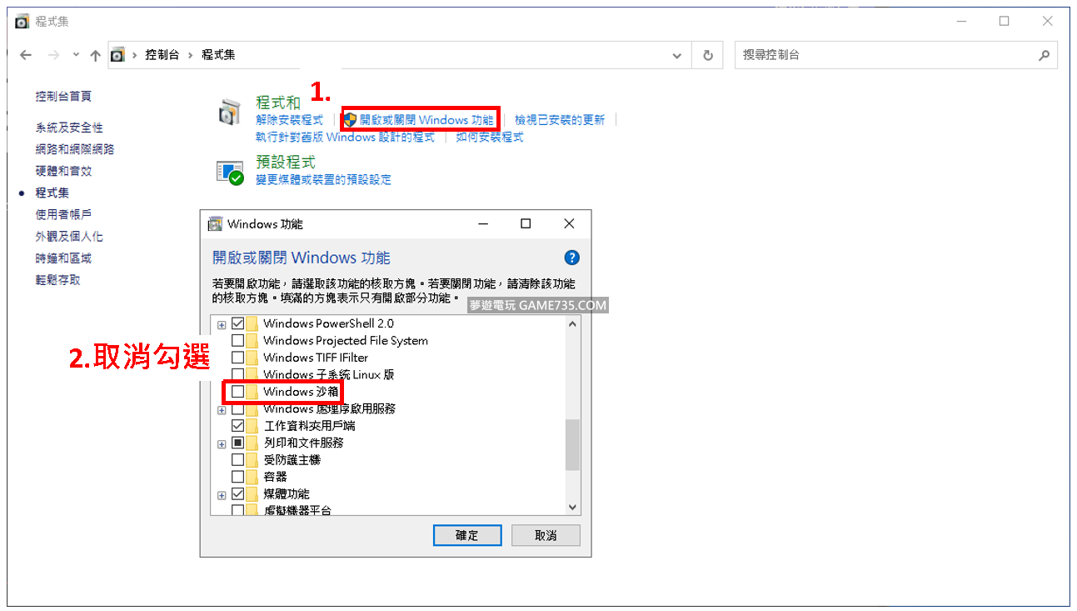Click folder icon beside 容器
Screen dimensions: 1077x611
tap(252, 477)
